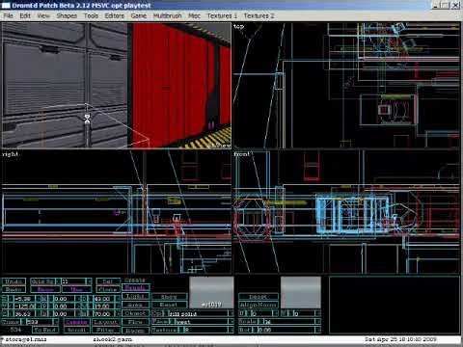This screenshot has height=347, width=463.
Task: Open the View menu
Action: 43,15
